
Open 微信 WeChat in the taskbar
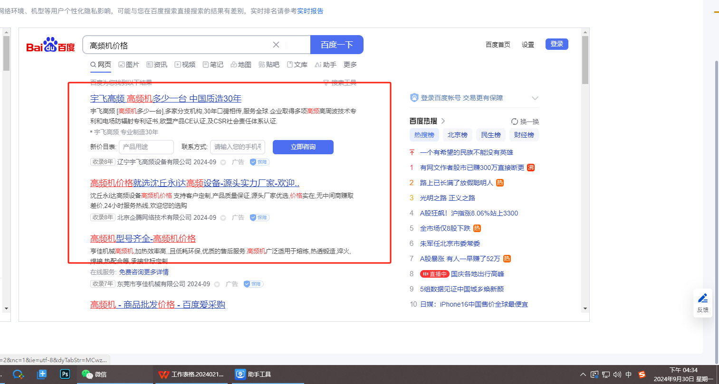94,374
